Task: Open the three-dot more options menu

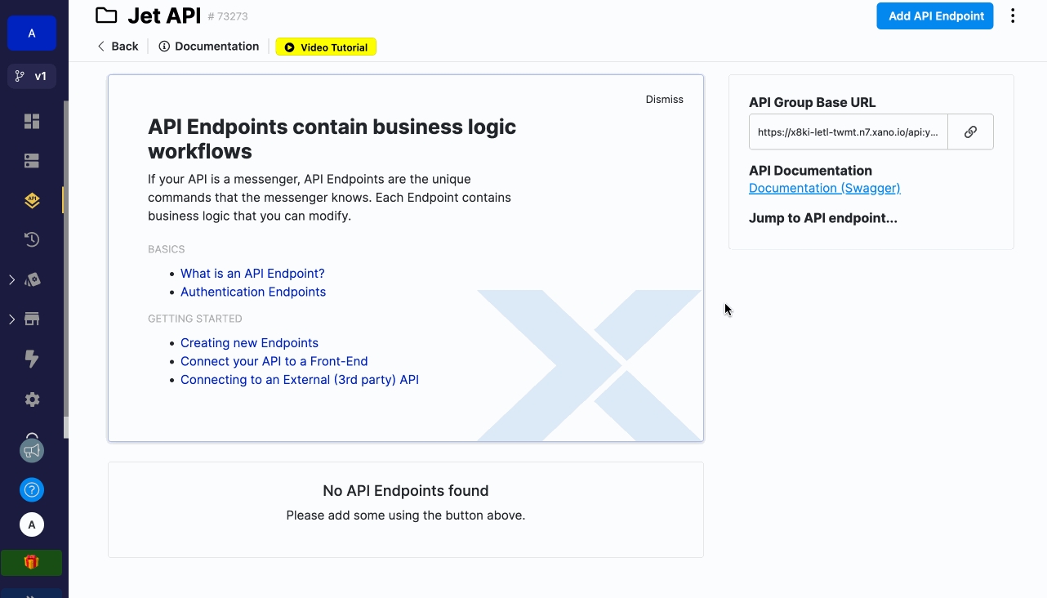Action: (x=1013, y=16)
